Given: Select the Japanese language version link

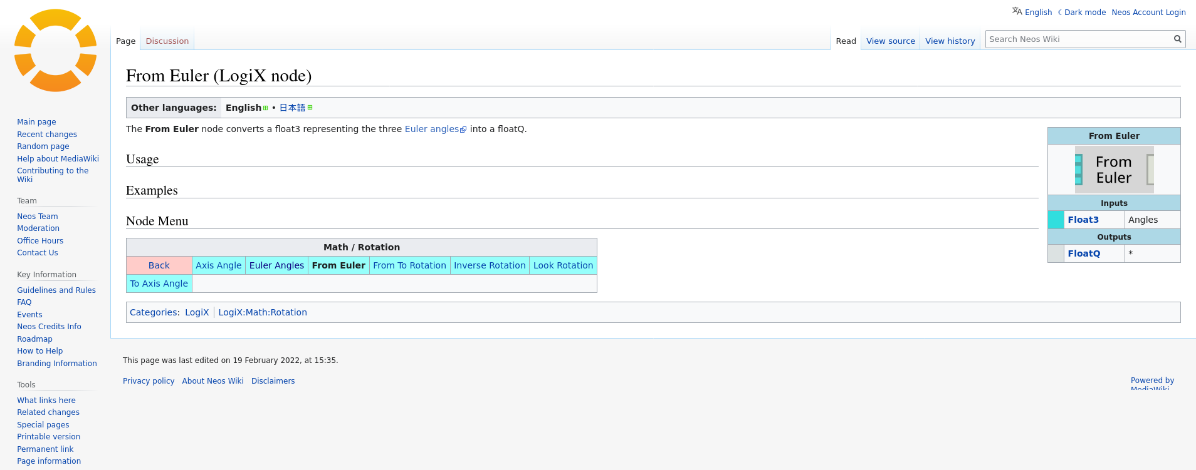Looking at the screenshot, I should click(292, 108).
